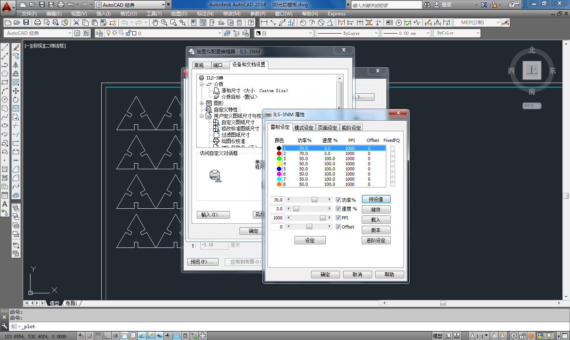Select the Mirror modify tool
570x340 pixels.
(x=16, y=65)
